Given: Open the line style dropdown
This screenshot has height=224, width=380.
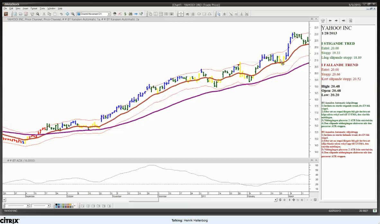Looking at the screenshot, I should [28, 206].
